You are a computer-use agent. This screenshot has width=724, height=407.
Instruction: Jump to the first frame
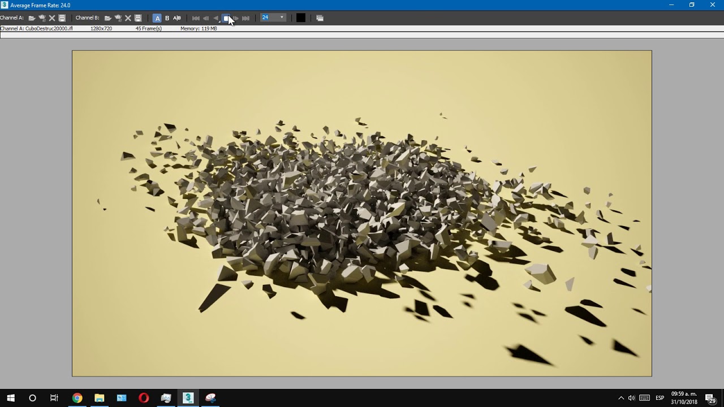[x=196, y=18]
